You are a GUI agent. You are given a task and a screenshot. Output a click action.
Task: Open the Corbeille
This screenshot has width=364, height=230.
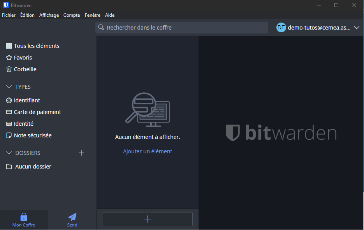(25, 69)
